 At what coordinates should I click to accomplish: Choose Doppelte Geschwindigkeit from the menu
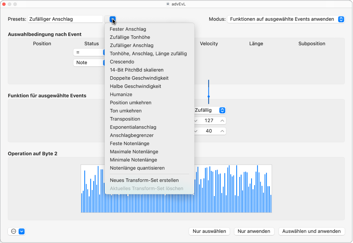point(139,78)
